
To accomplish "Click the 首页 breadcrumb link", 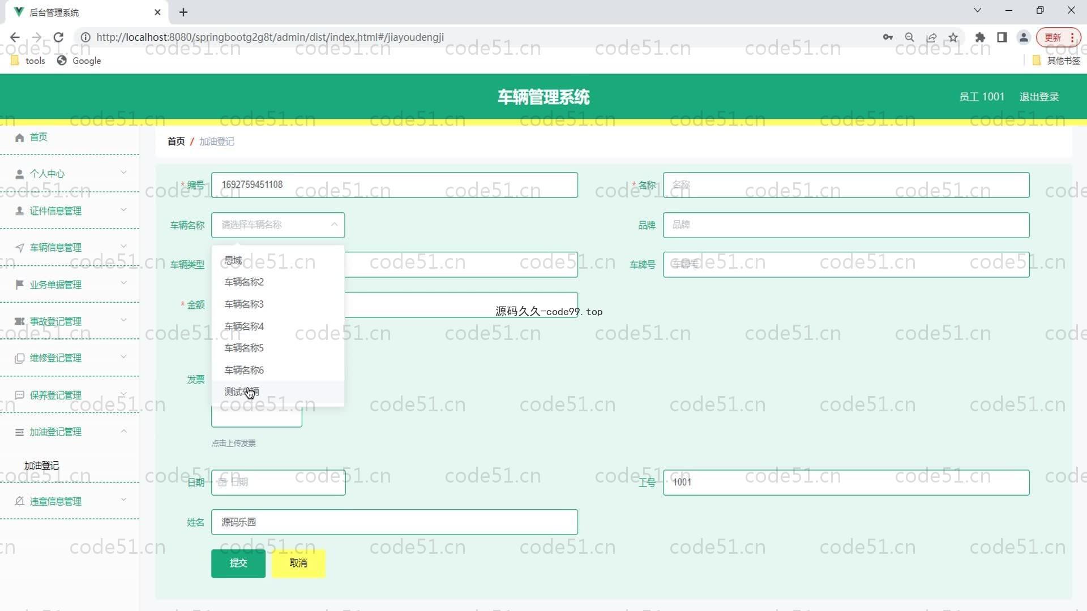I will [x=176, y=141].
